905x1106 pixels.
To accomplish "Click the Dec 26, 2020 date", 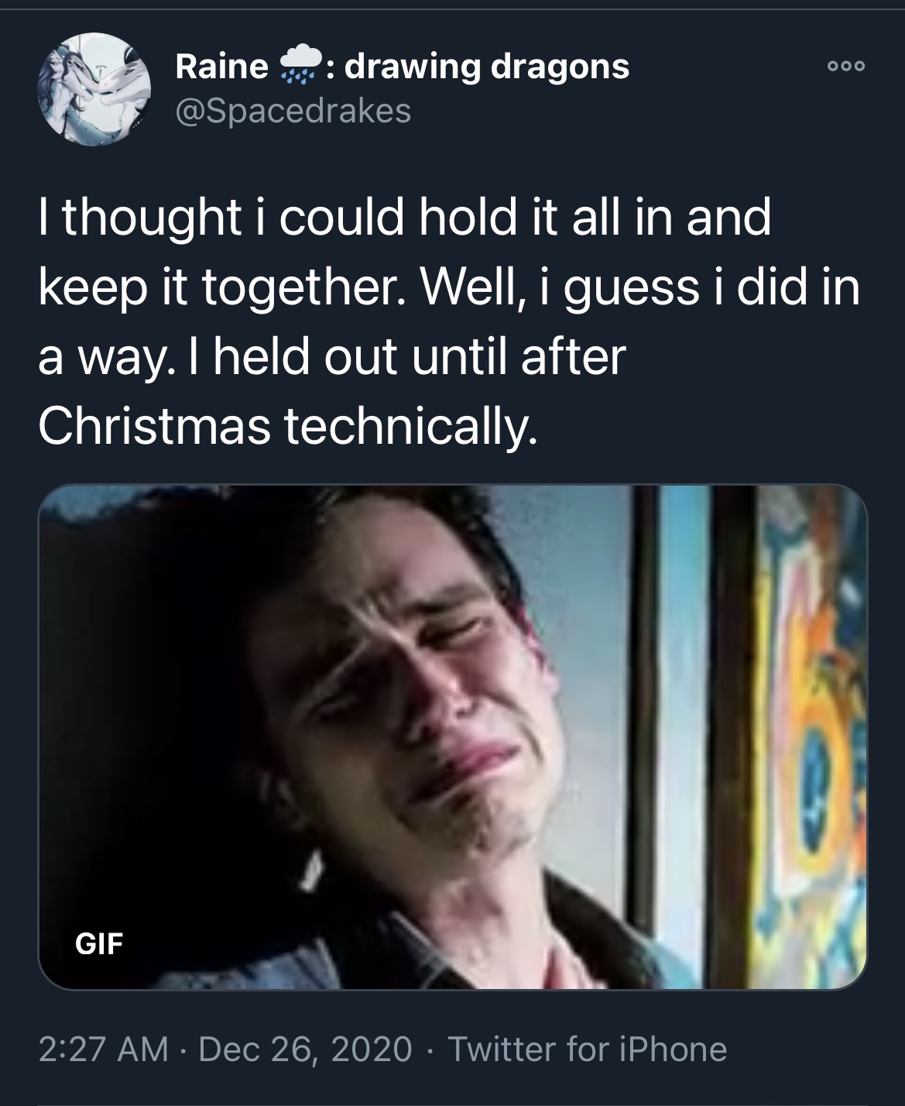I will coord(306,1049).
